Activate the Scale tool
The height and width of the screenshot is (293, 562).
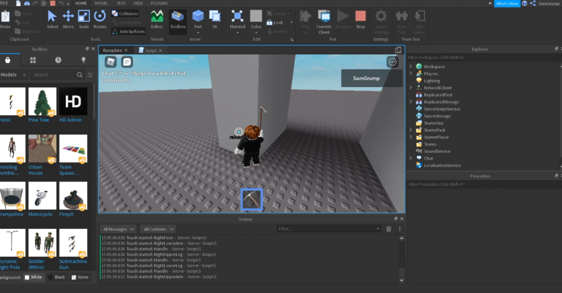[x=84, y=20]
